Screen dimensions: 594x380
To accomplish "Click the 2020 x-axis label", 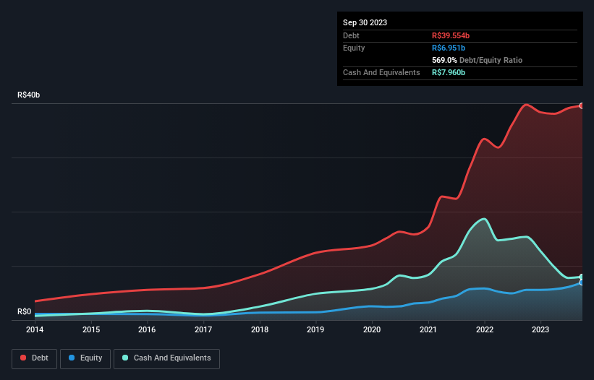I will (x=372, y=329).
